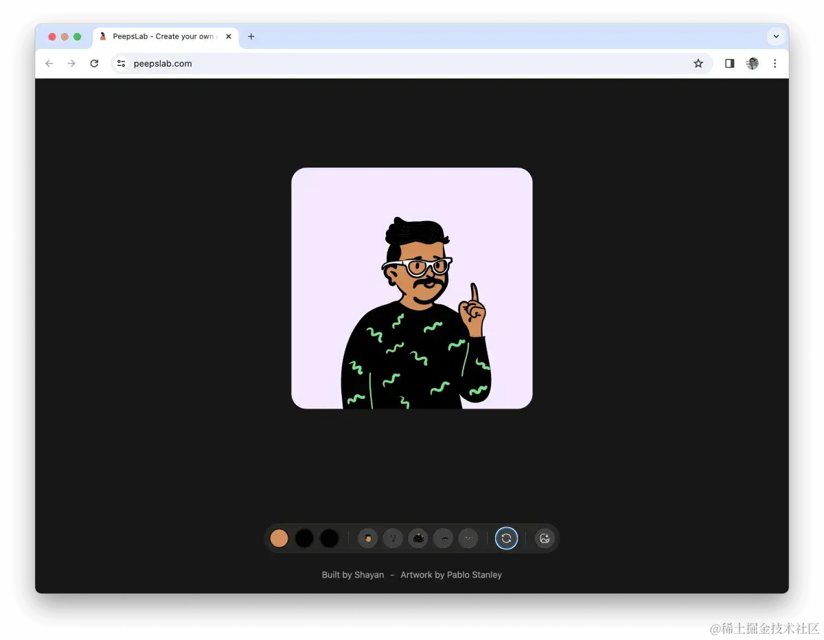Open the Chrome three-dot menu

(775, 63)
